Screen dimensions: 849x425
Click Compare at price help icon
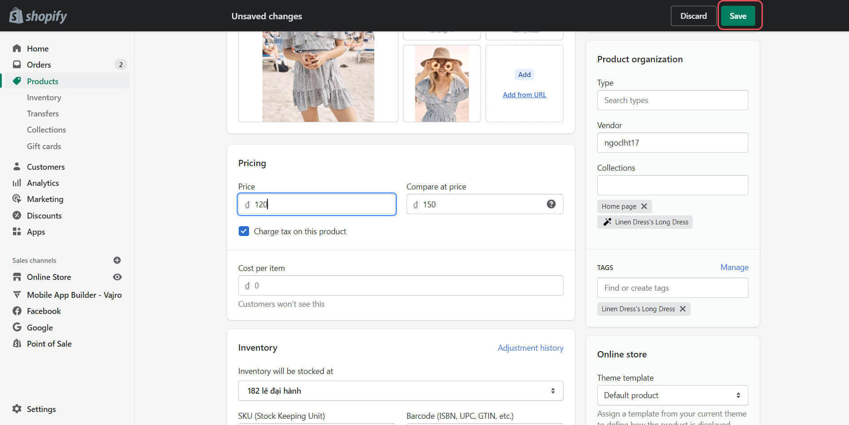point(551,204)
